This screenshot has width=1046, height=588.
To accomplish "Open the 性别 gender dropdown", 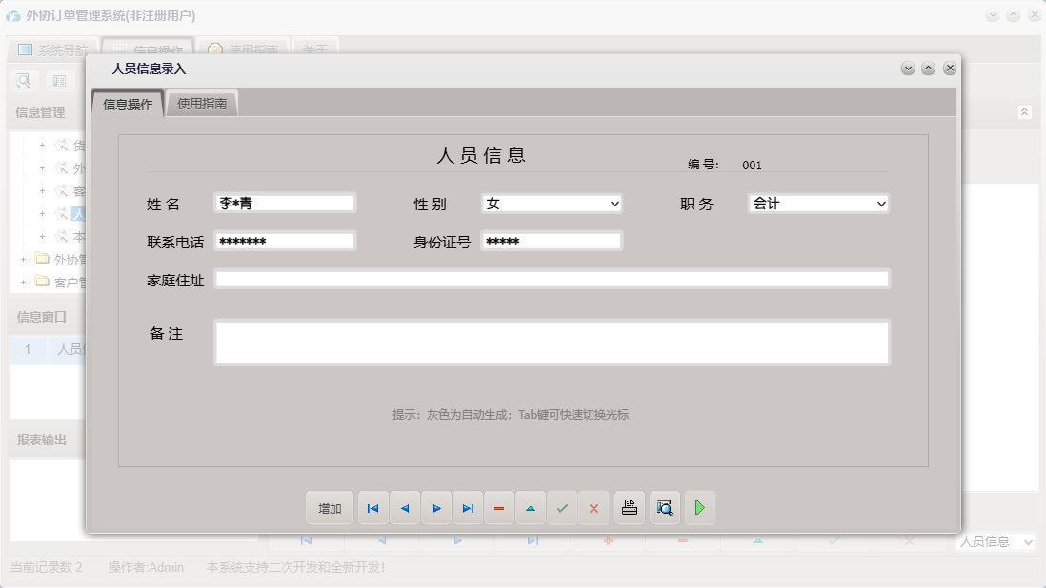I will (x=615, y=203).
